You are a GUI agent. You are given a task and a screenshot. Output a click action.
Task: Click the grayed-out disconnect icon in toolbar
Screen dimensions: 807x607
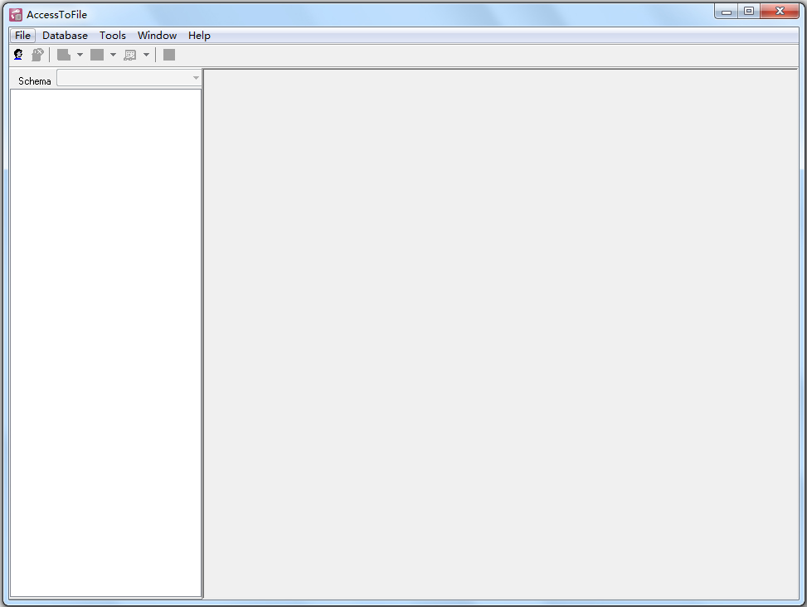pos(37,55)
